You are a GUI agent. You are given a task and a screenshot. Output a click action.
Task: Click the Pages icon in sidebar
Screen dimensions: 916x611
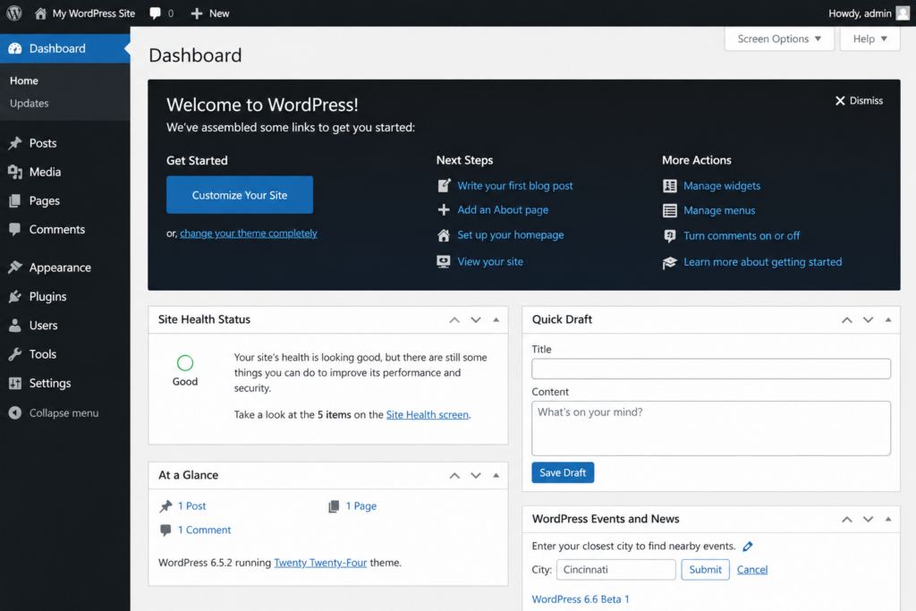(15, 201)
